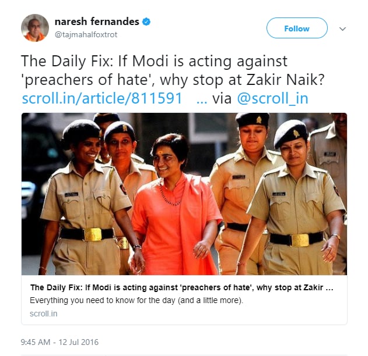368x356 pixels.
Task: Click the word 'via' in the tweet
Action: (x=222, y=98)
